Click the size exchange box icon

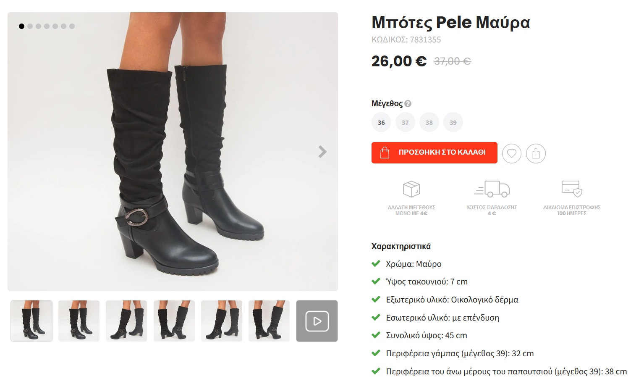click(x=411, y=189)
